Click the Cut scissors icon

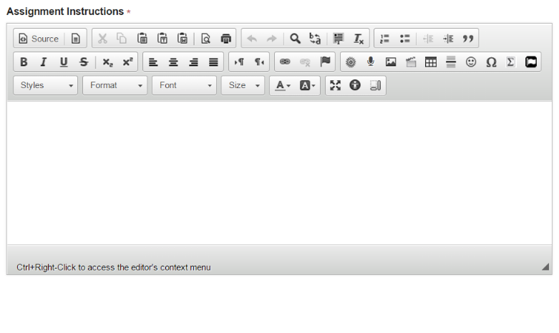102,39
